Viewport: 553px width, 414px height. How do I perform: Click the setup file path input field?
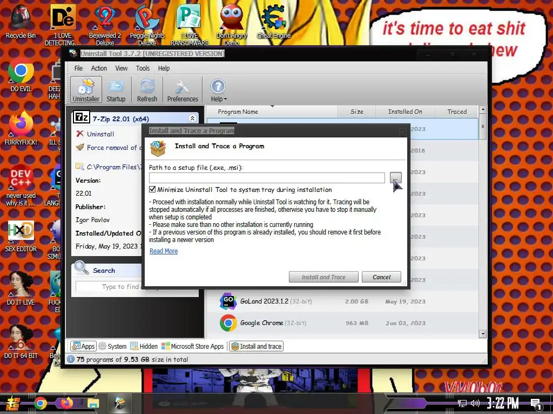(267, 178)
